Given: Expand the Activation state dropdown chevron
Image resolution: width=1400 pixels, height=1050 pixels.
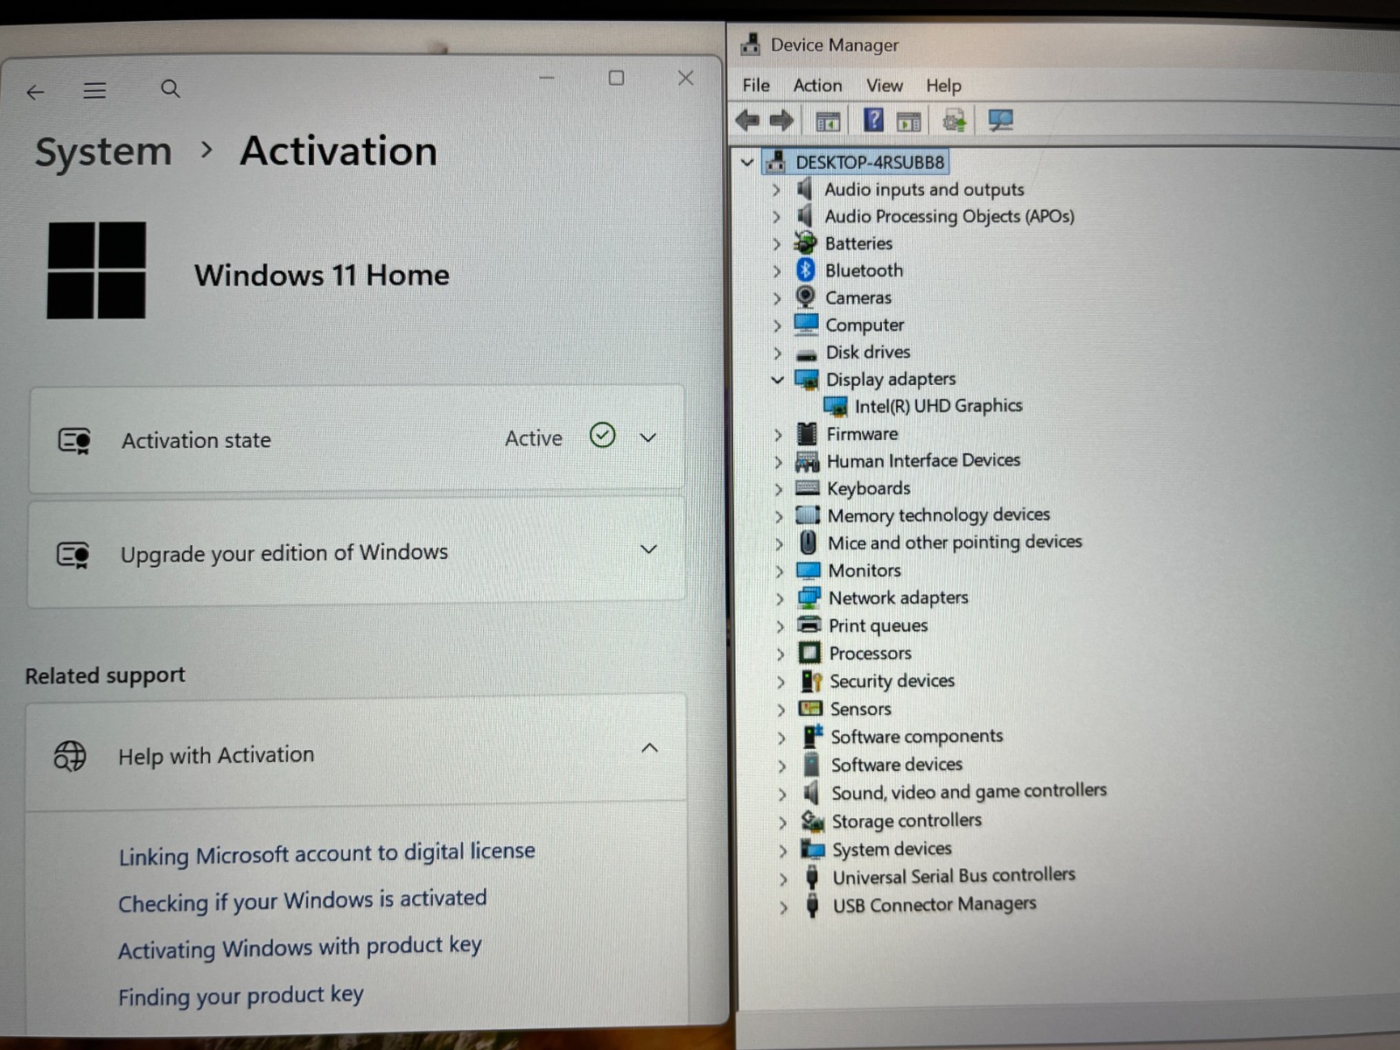Looking at the screenshot, I should pyautogui.click(x=648, y=437).
